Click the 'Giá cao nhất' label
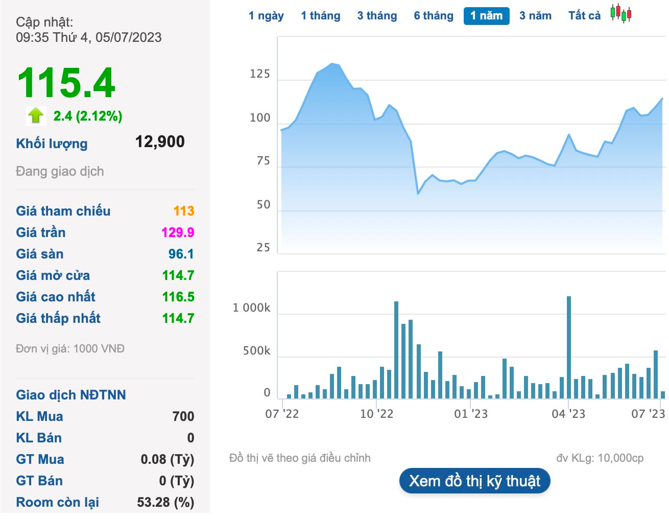Image resolution: width=669 pixels, height=519 pixels. (56, 297)
